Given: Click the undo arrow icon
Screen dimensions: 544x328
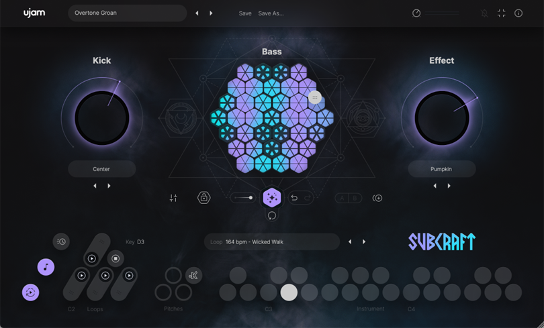Looking at the screenshot, I should tap(294, 198).
